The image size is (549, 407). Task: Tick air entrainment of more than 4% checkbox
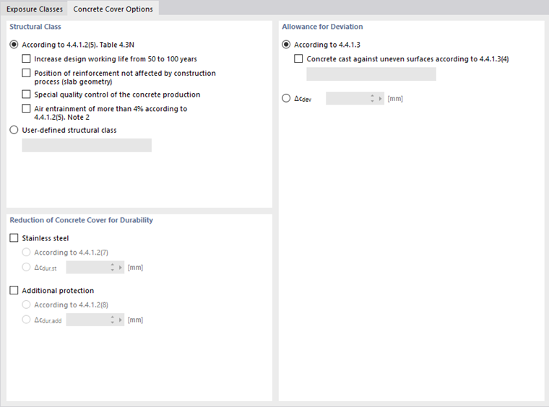pyautogui.click(x=27, y=109)
